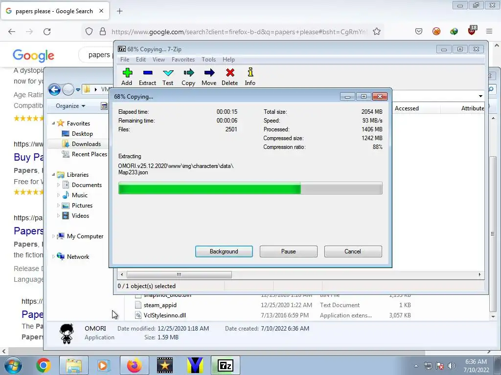Show hidden tray icons arrow

pyautogui.click(x=416, y=366)
